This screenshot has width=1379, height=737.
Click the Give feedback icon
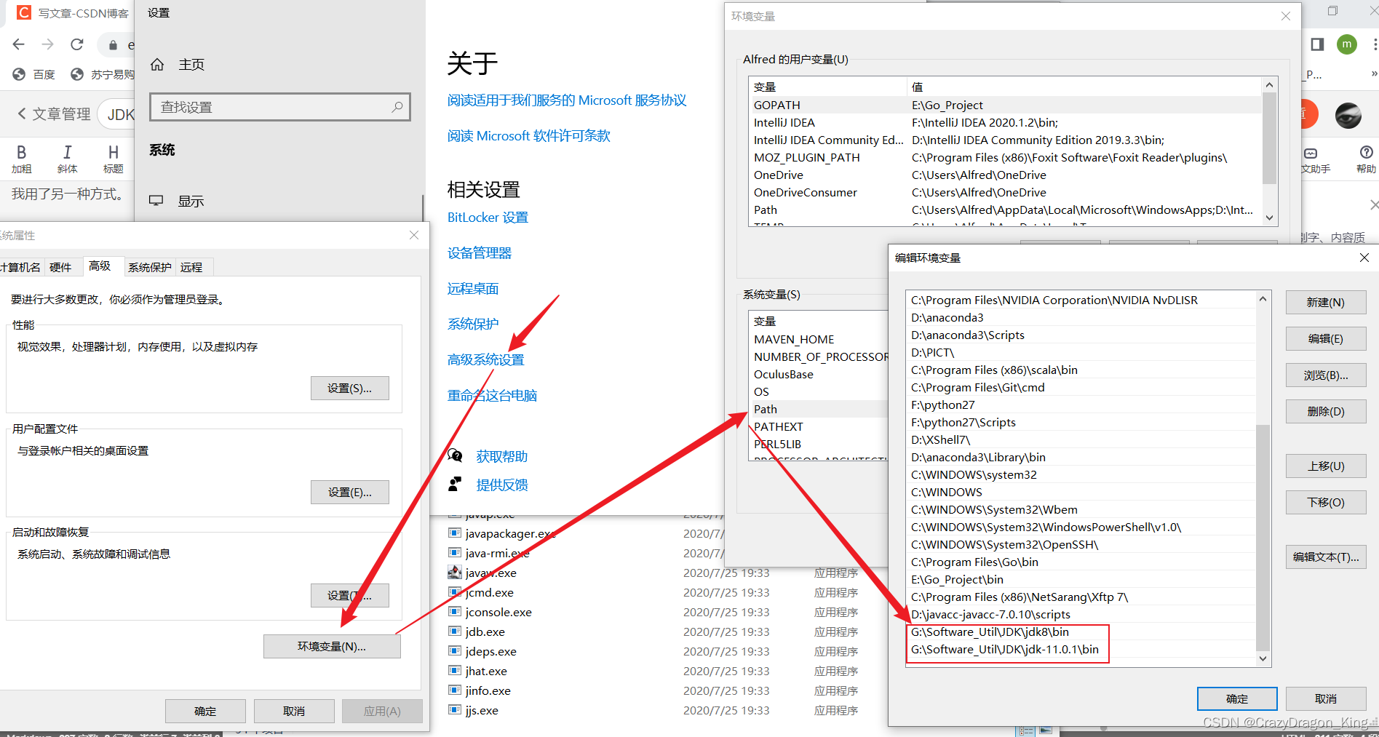[x=456, y=484]
